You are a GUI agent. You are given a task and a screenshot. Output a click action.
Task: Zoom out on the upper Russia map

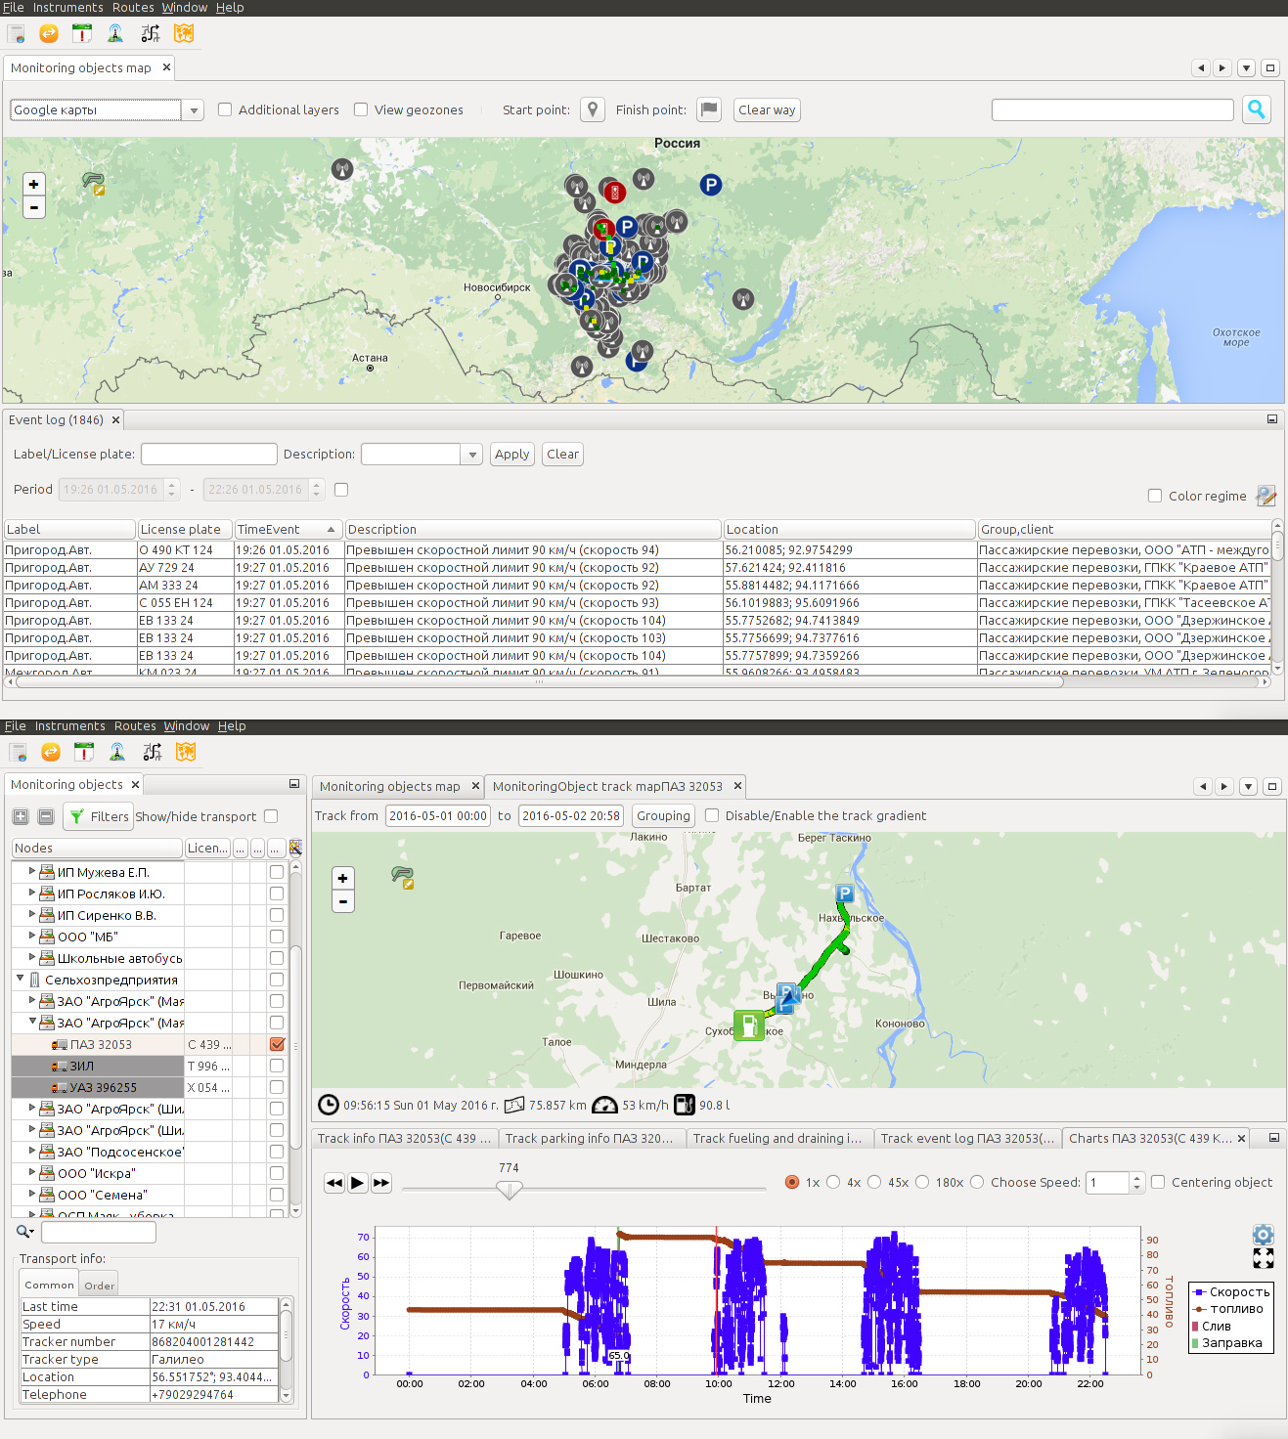(34, 207)
